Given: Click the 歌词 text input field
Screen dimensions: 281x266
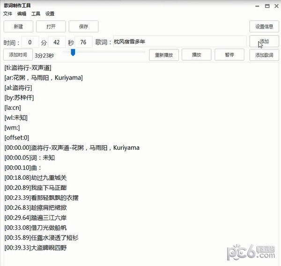Looking at the screenshot, I should coord(178,42).
